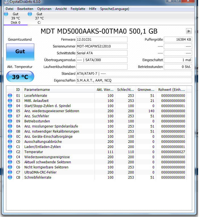
Task: Click the Firmware field 12.01C01
Action: (102, 39)
